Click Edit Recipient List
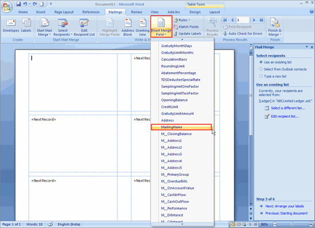 click(x=84, y=27)
